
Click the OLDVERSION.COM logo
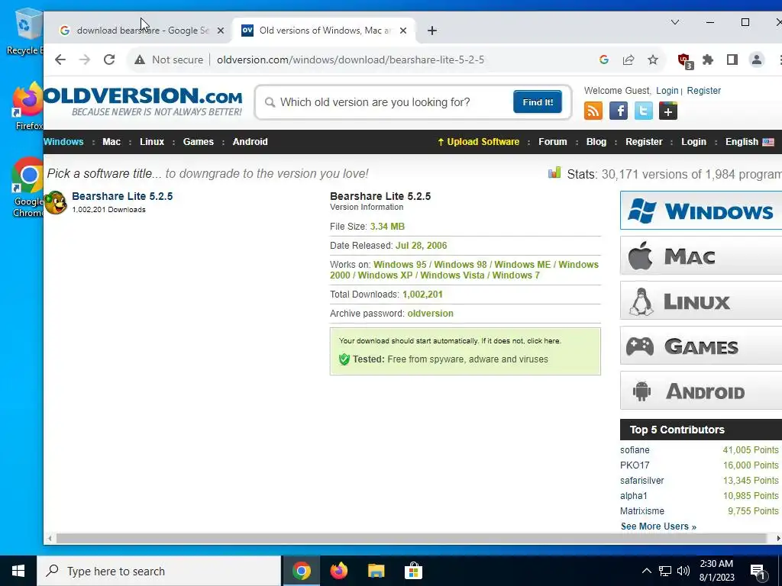point(143,101)
